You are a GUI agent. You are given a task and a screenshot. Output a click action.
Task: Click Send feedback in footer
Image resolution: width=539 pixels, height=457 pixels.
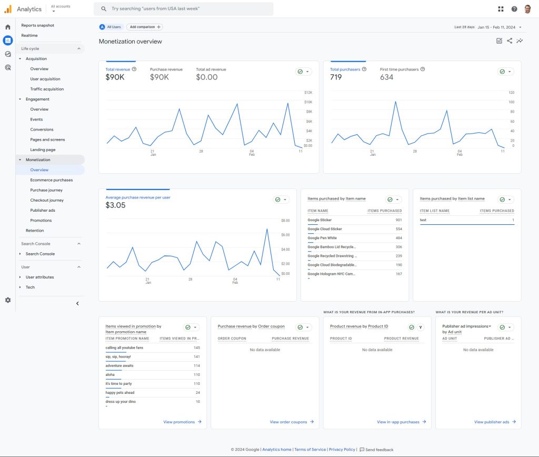tap(376, 450)
